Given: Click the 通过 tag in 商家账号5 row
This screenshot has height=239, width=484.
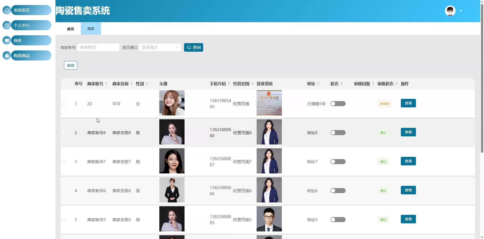Looking at the screenshot, I should click(383, 220).
